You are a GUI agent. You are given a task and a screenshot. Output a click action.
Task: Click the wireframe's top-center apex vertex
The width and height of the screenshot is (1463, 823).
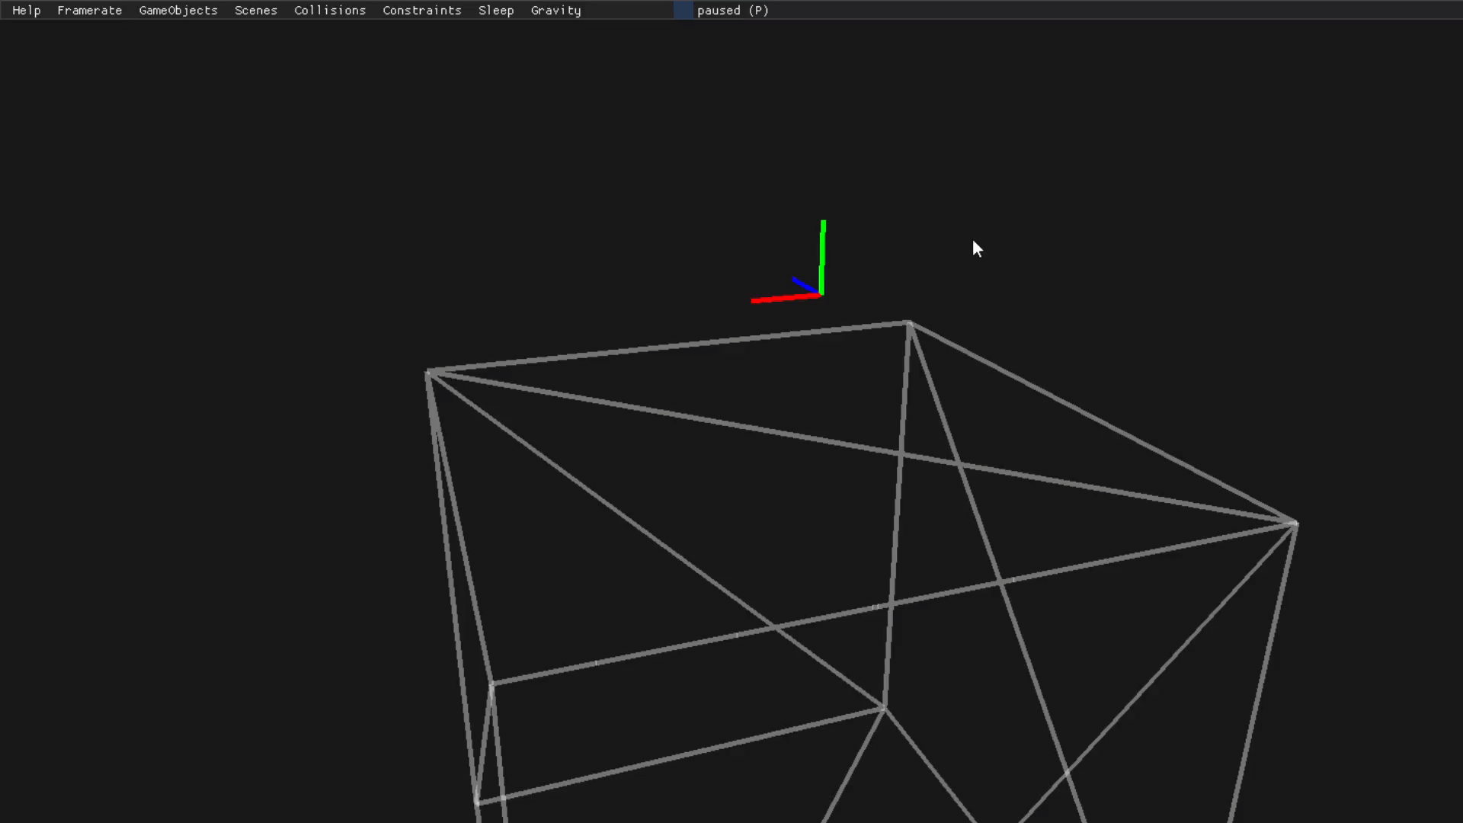click(909, 324)
